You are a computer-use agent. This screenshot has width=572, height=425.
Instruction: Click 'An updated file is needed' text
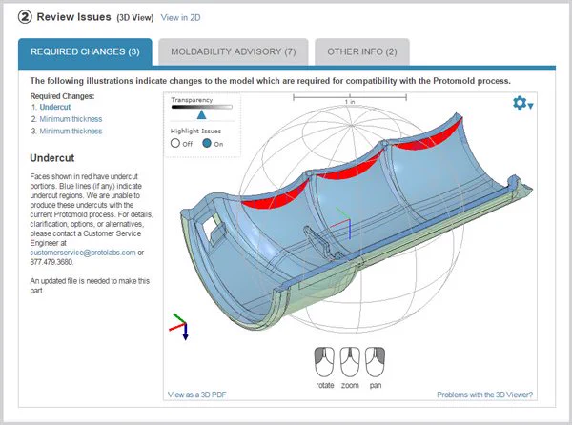[x=90, y=286]
